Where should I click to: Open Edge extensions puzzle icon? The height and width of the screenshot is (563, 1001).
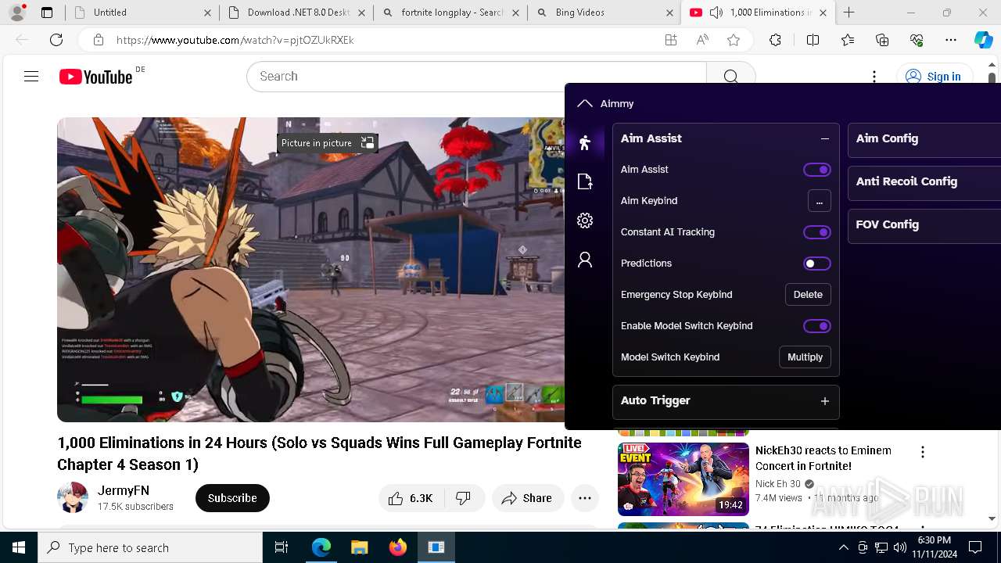coord(775,40)
